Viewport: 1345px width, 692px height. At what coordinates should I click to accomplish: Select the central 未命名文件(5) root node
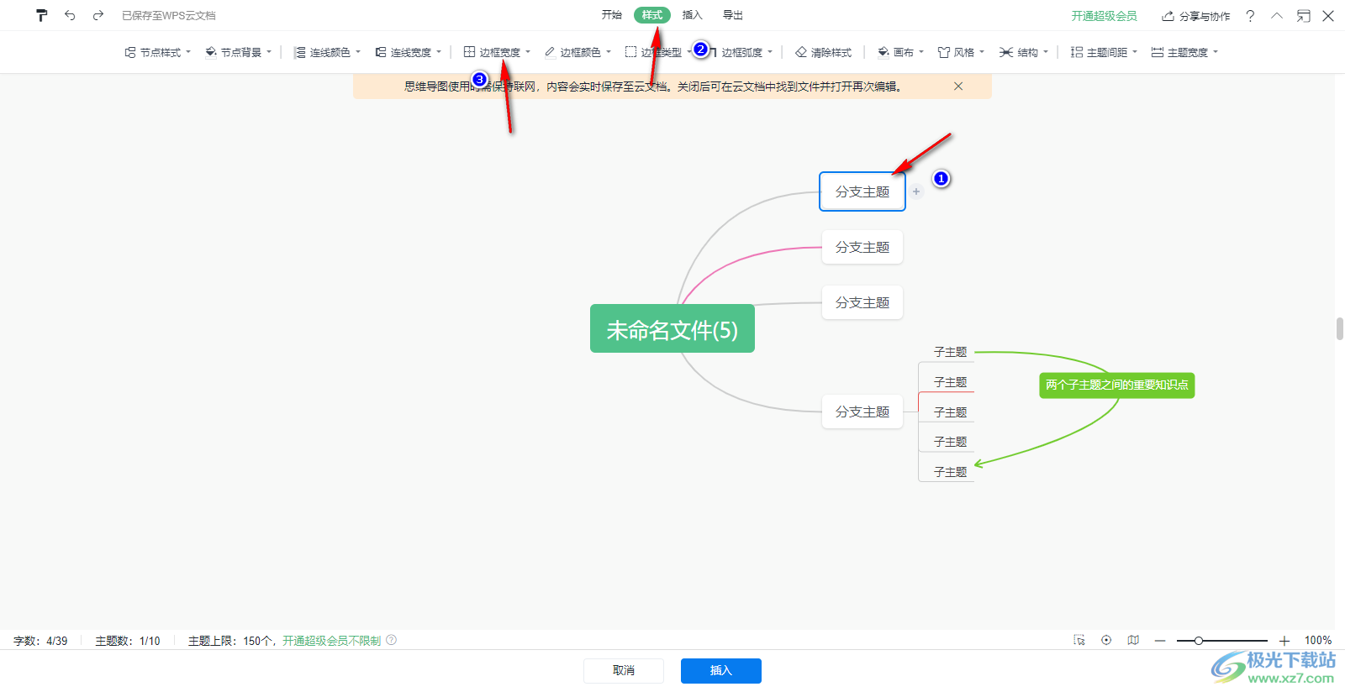click(672, 328)
